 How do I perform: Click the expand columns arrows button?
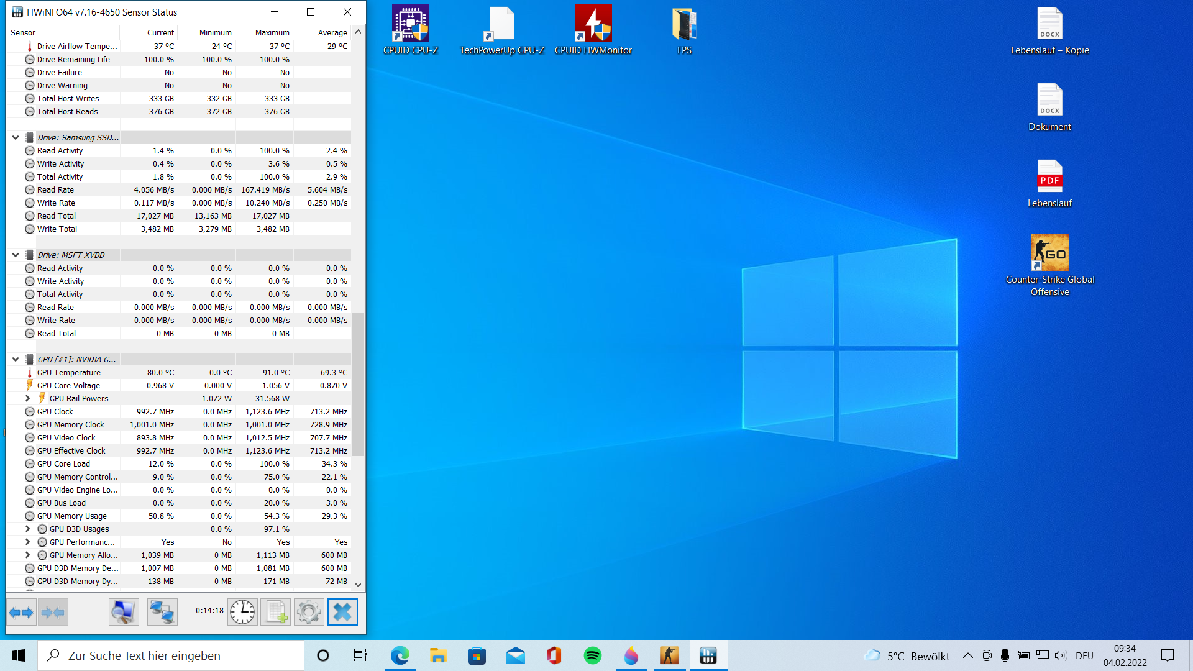click(21, 613)
